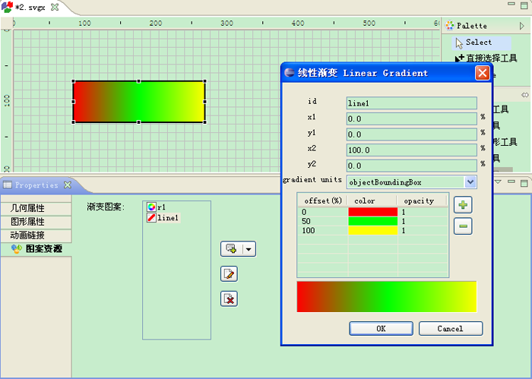The width and height of the screenshot is (532, 379).
Task: Open the 动画链接 properties tab
Action: [x=36, y=235]
